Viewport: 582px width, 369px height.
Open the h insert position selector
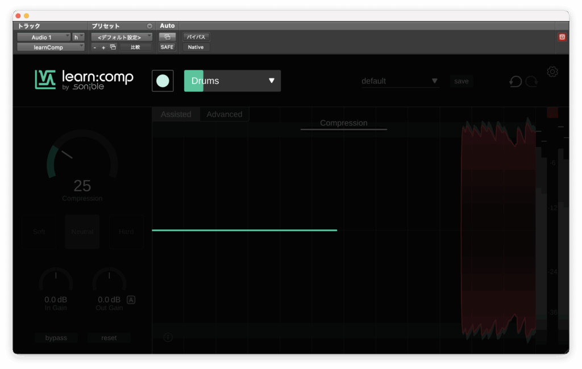(78, 37)
